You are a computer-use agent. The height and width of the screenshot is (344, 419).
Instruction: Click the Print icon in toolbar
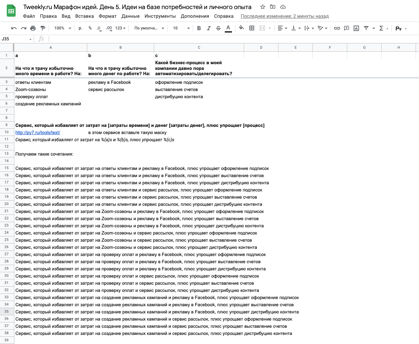[33, 28]
